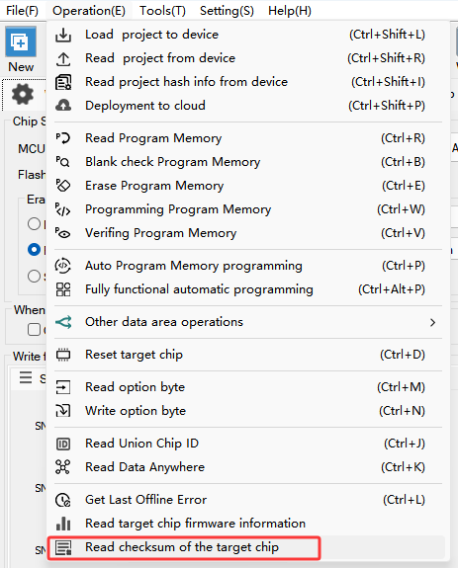Click the gear settings icon
The height and width of the screenshot is (568, 458).
tap(23, 94)
